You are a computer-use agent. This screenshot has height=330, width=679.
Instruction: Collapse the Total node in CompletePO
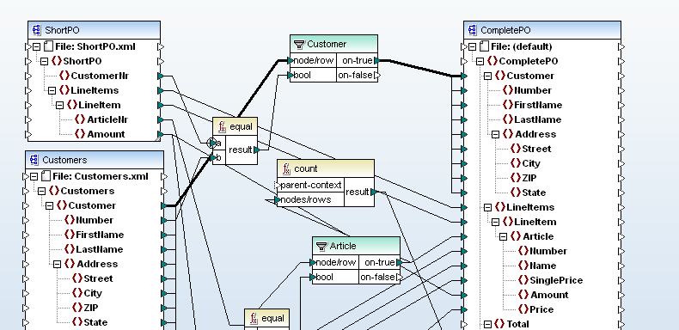click(487, 324)
